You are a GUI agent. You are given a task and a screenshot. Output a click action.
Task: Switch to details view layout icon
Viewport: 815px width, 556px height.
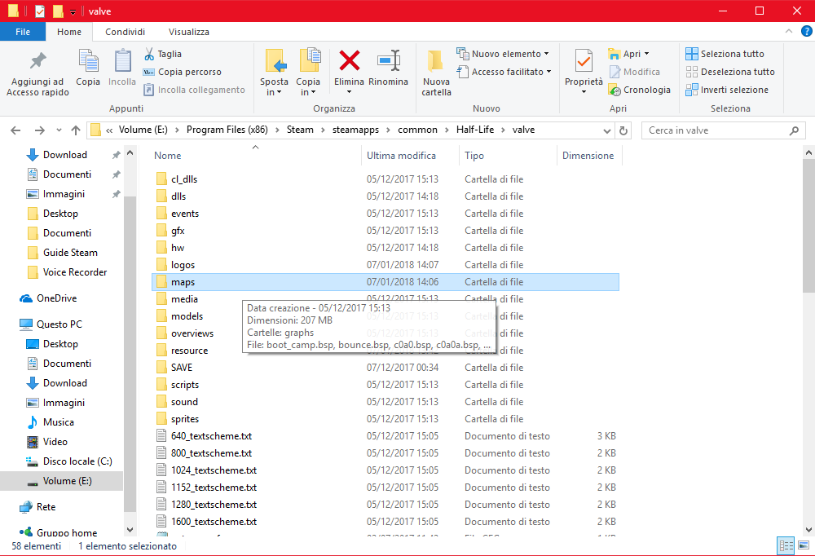[786, 545]
